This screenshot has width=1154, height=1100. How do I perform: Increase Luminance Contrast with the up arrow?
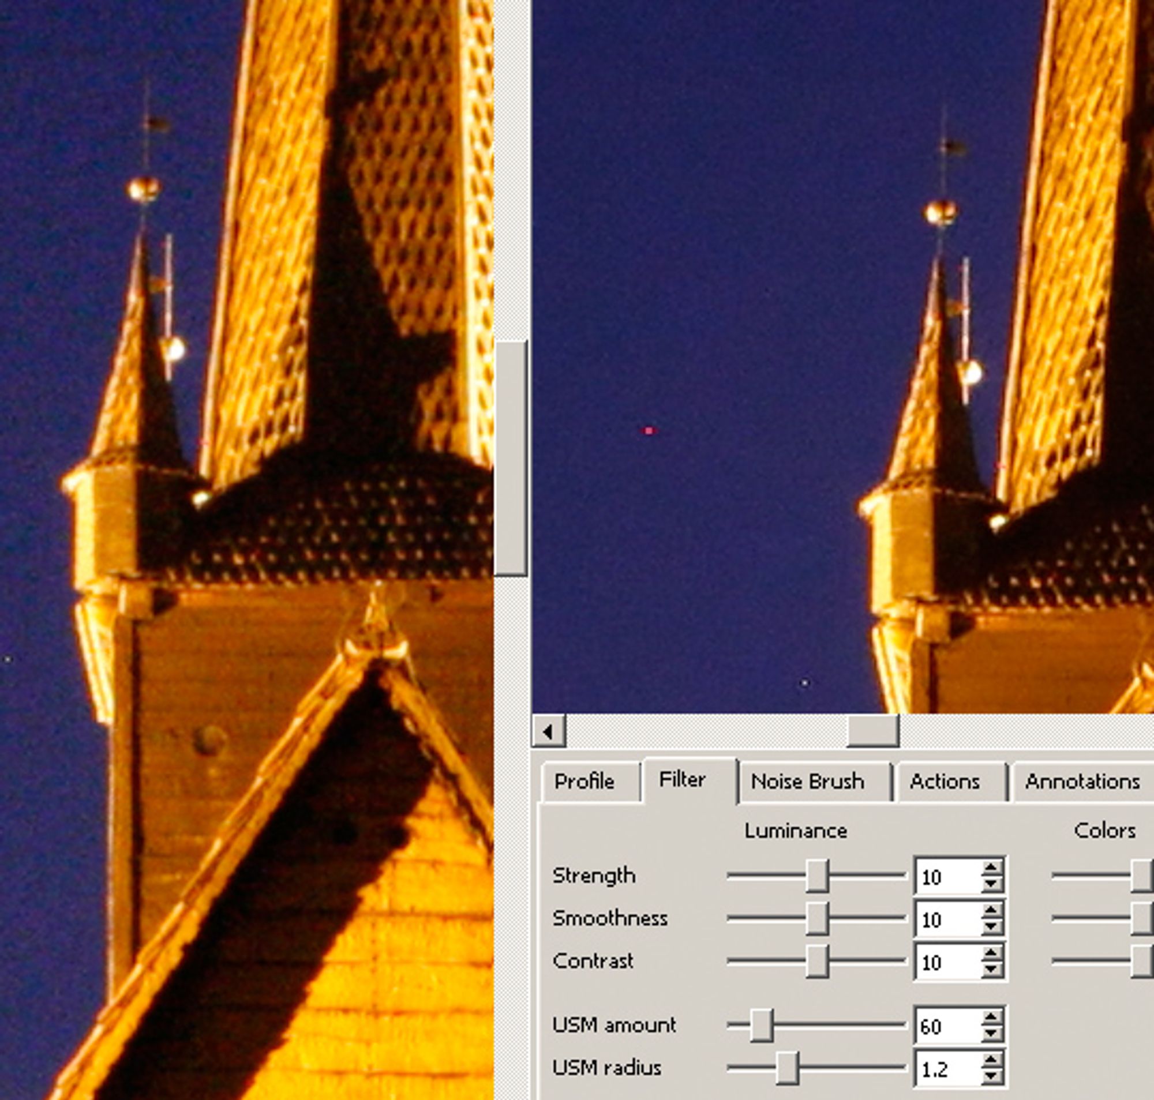pos(992,953)
